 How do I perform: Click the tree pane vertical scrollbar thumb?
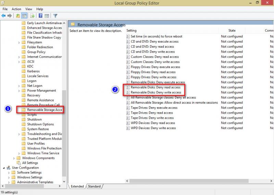(x=64, y=133)
